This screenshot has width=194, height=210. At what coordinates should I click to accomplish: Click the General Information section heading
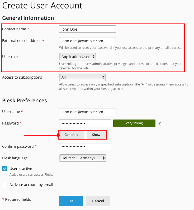coord(28,18)
